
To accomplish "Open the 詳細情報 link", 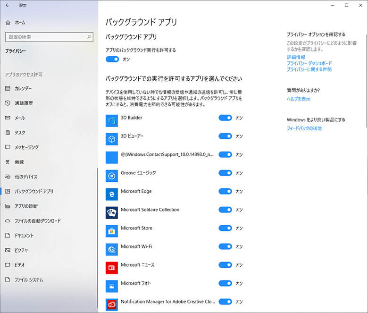I will click(296, 57).
